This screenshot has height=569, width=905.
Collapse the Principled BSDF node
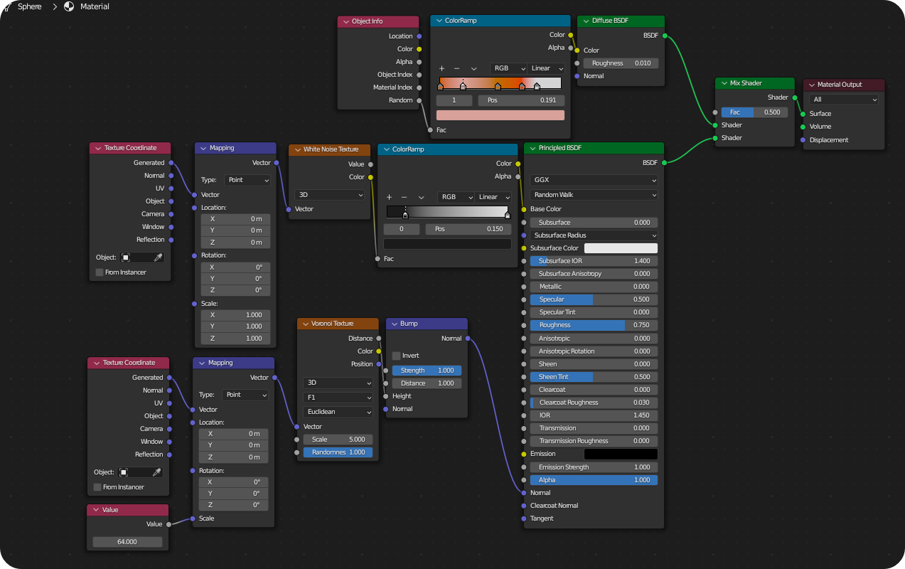point(532,149)
